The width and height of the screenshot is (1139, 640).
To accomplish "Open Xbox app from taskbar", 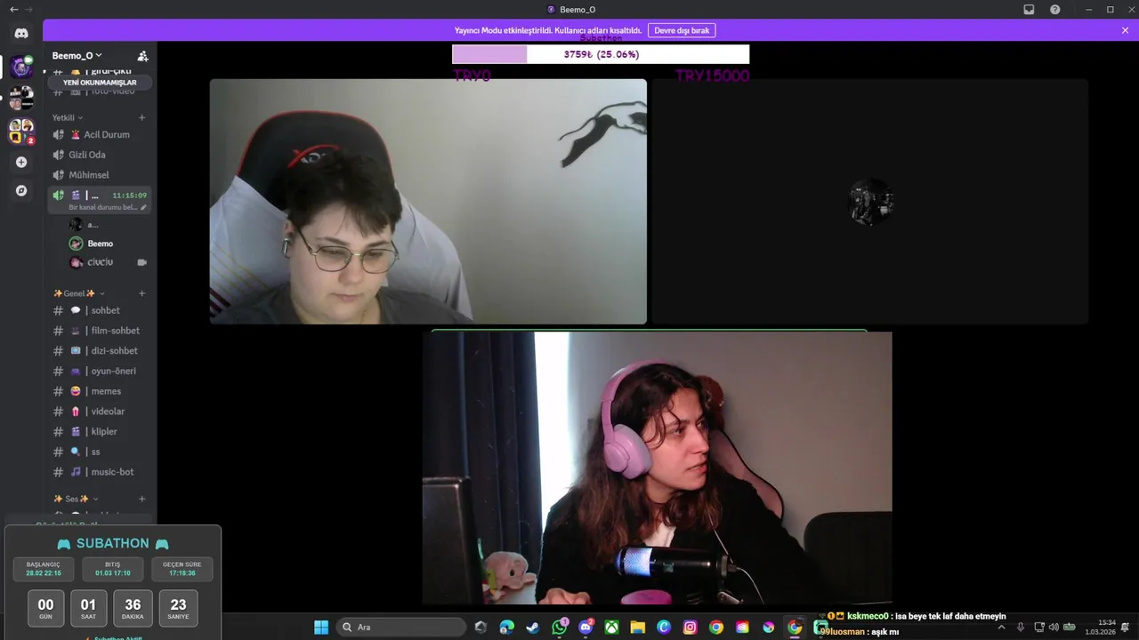I will point(611,628).
